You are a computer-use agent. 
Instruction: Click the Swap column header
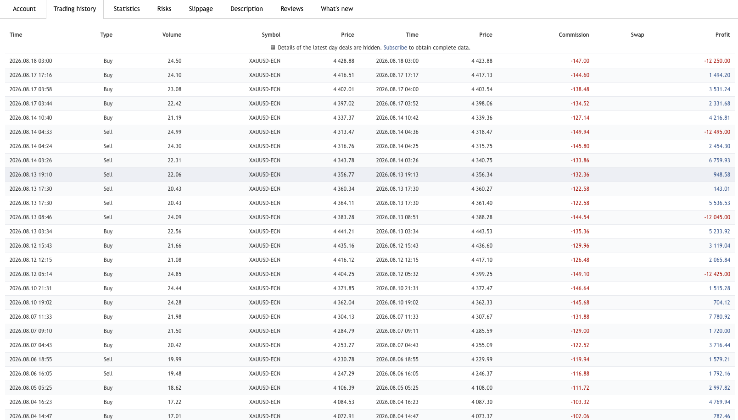tap(637, 35)
